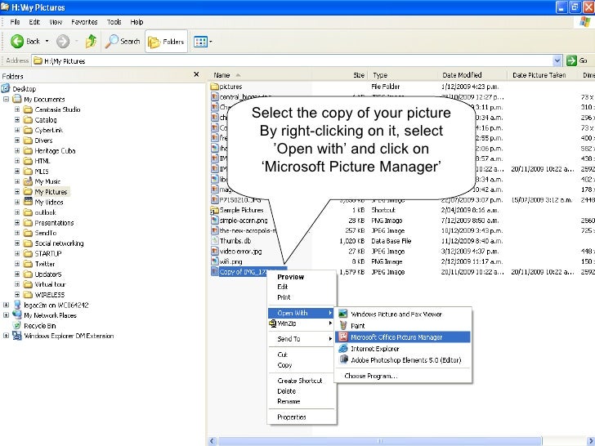Open the Favorites menu
595x446 pixels.
[x=83, y=22]
